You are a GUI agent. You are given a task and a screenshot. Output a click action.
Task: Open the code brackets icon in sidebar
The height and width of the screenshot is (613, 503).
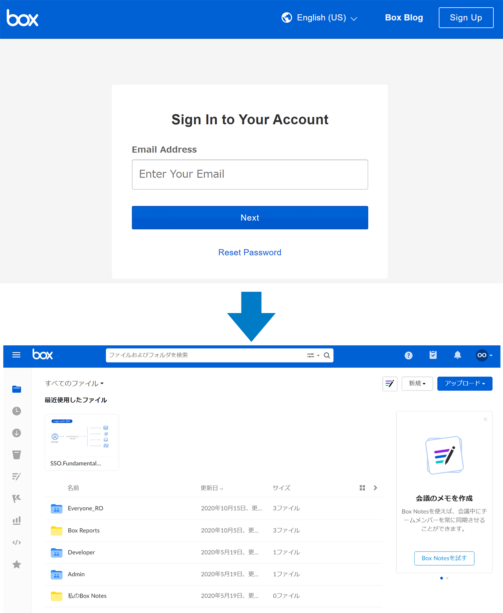coord(17,543)
